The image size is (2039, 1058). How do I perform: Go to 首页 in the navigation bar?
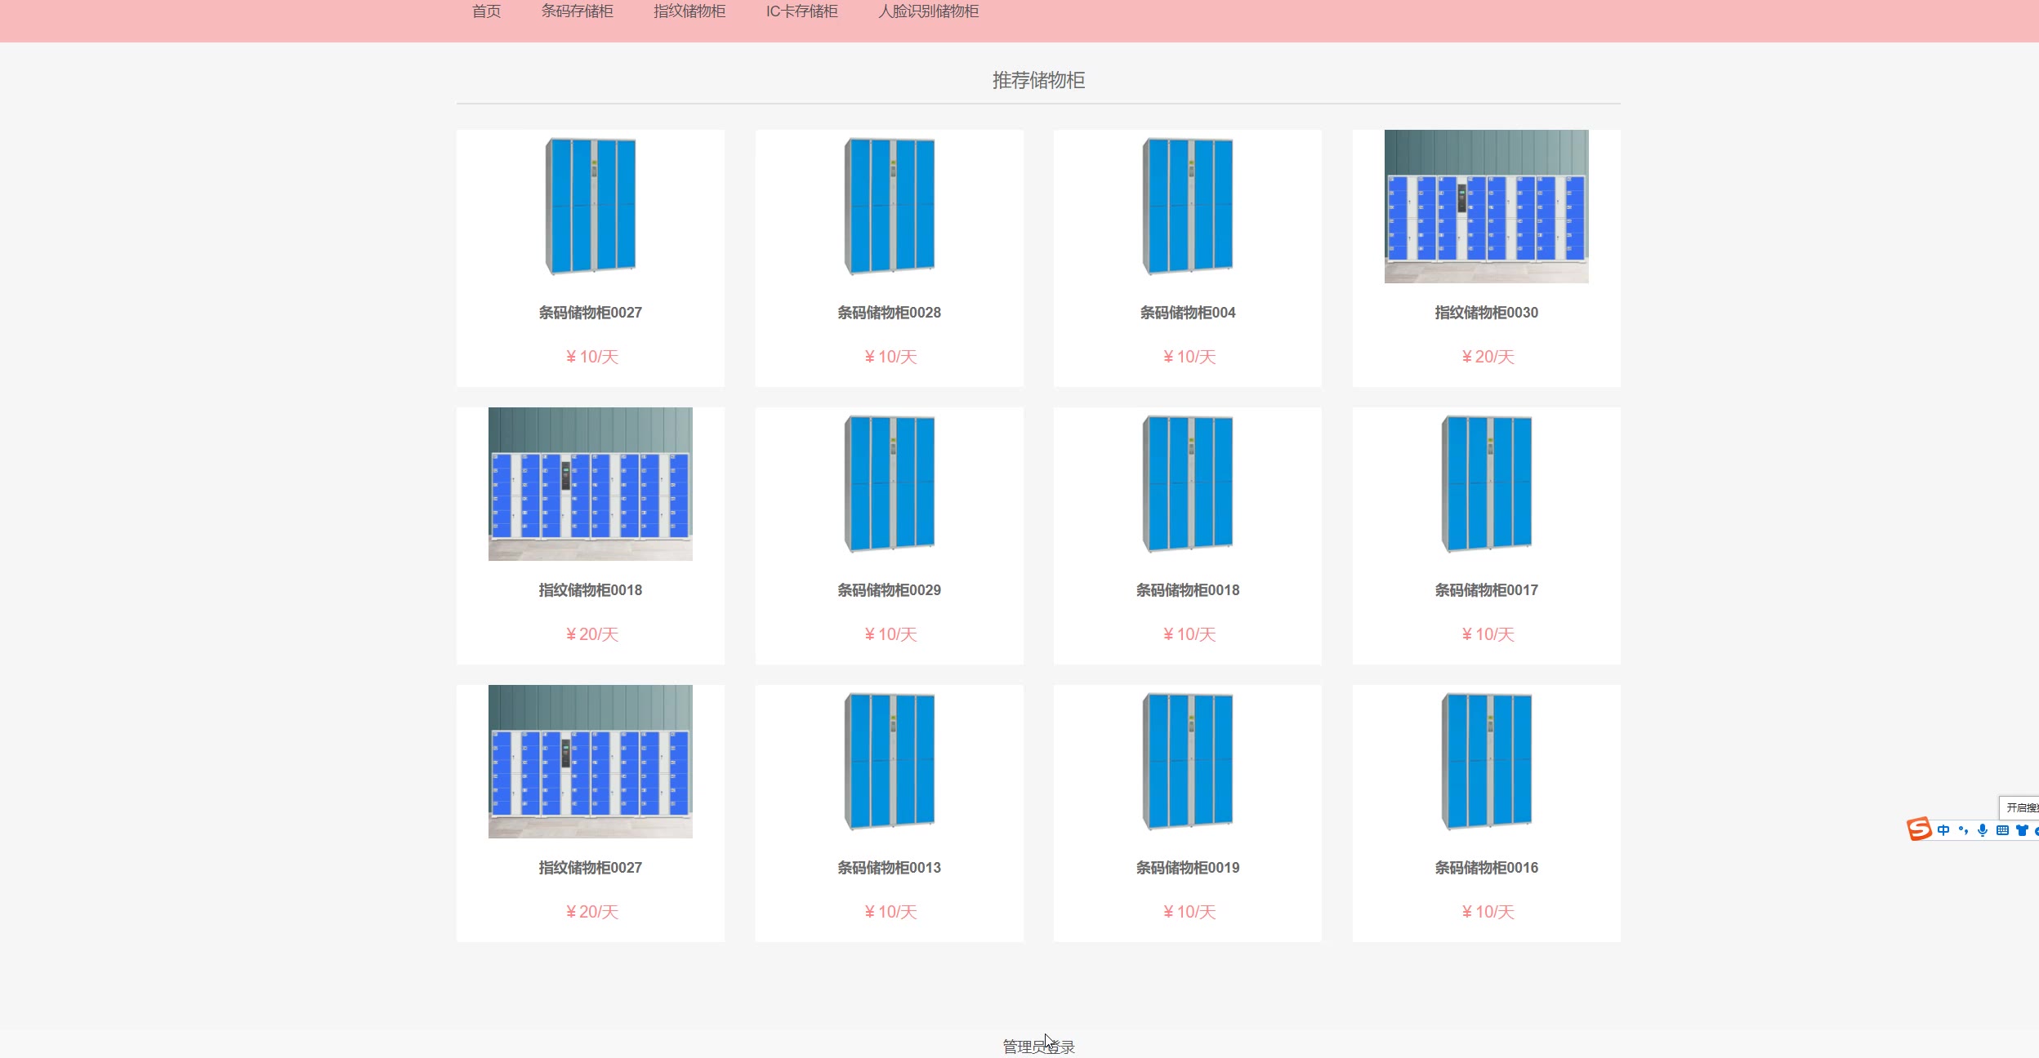click(x=486, y=11)
